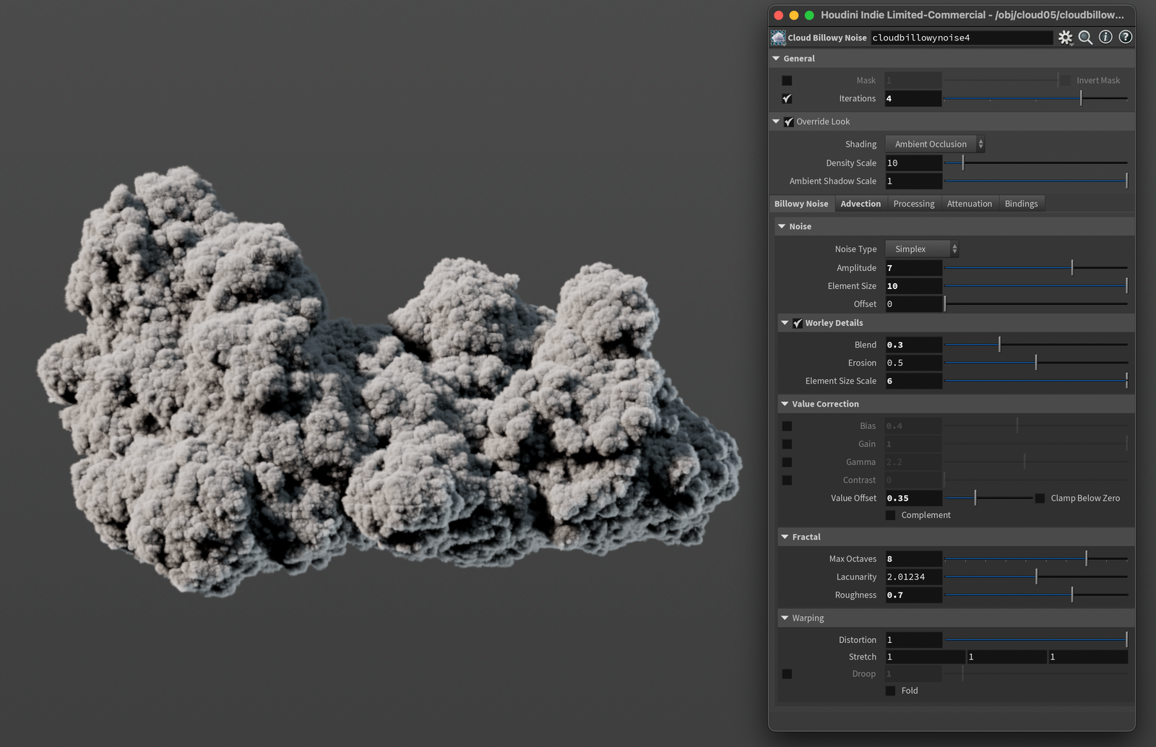Image resolution: width=1156 pixels, height=747 pixels.
Task: Switch to the Advection tab
Action: coord(860,203)
